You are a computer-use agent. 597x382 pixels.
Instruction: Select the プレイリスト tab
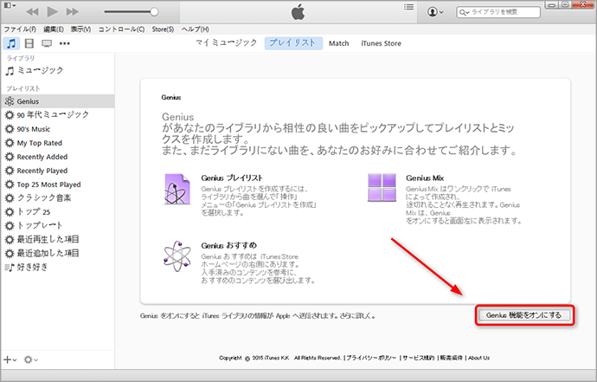pos(293,43)
